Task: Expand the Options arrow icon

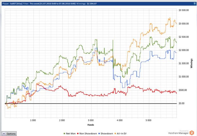Action: [x=4, y=134]
